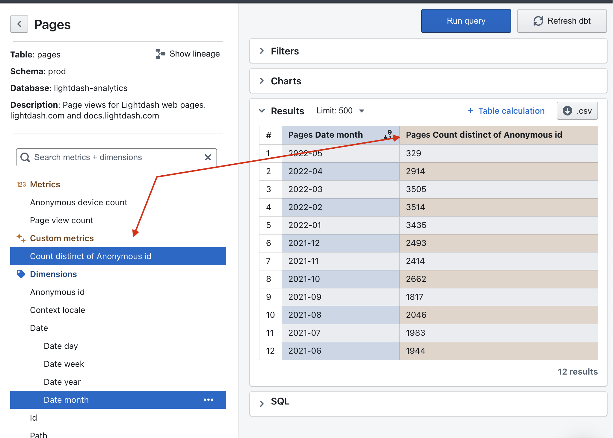Click the back arrow next to Pages
The height and width of the screenshot is (438, 613).
(x=19, y=24)
